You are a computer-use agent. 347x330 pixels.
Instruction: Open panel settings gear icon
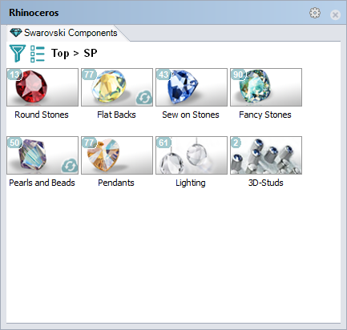315,13
